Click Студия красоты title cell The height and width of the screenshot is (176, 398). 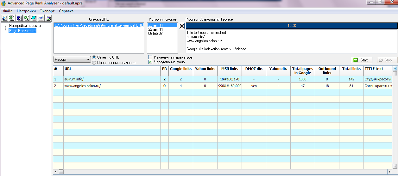tap(378, 79)
